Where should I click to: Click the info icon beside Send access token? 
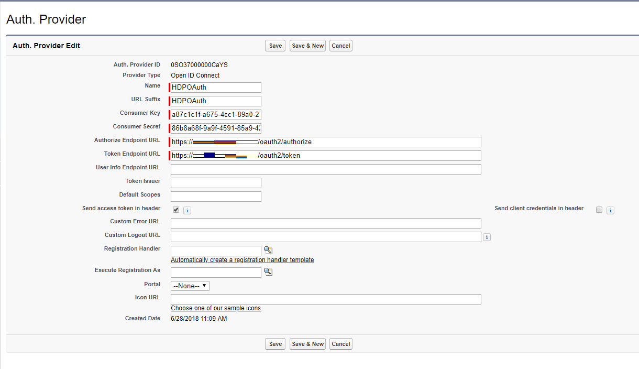[187, 210]
